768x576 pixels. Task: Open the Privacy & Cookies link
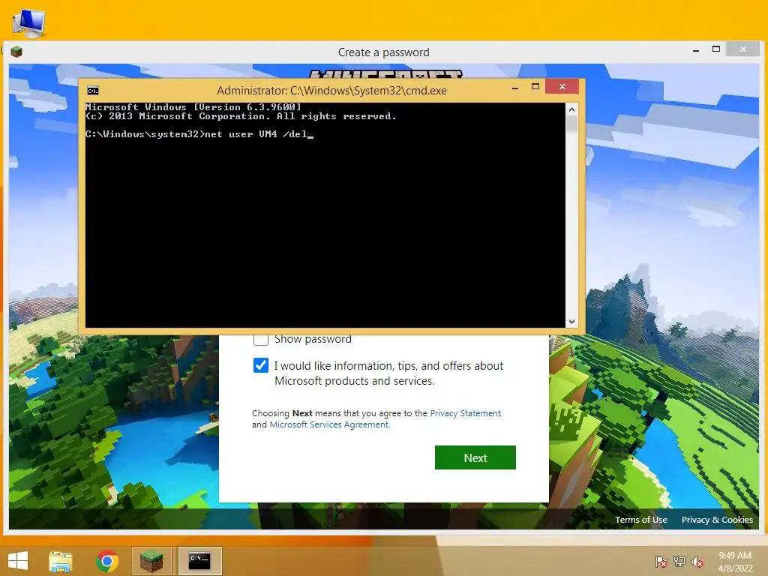point(717,520)
